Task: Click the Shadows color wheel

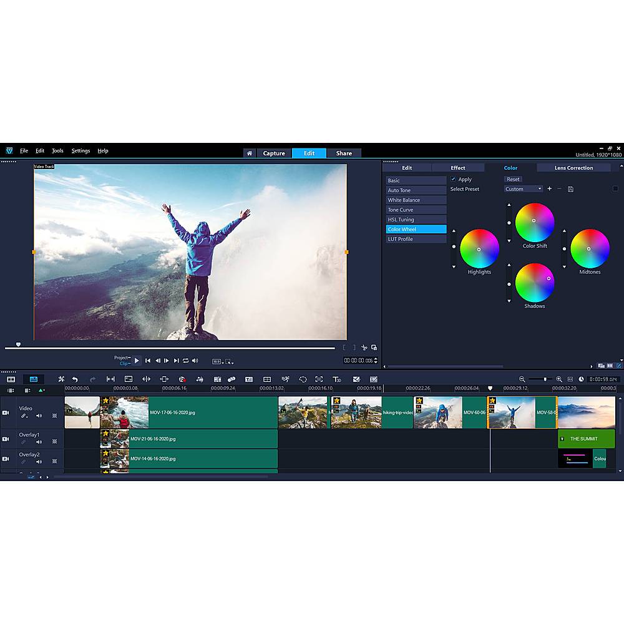Action: (535, 282)
